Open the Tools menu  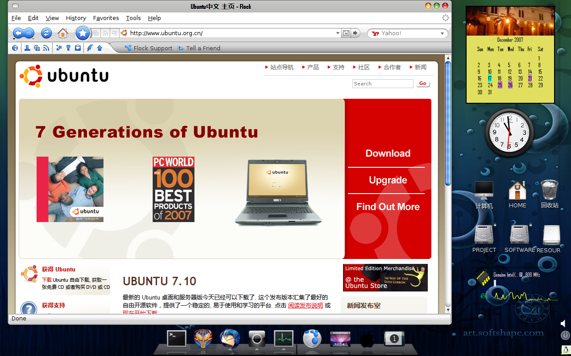click(x=133, y=18)
